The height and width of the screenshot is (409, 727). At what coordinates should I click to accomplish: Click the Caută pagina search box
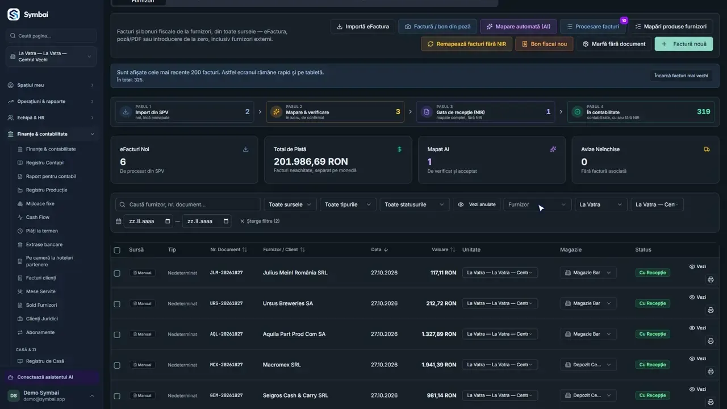[x=51, y=36]
